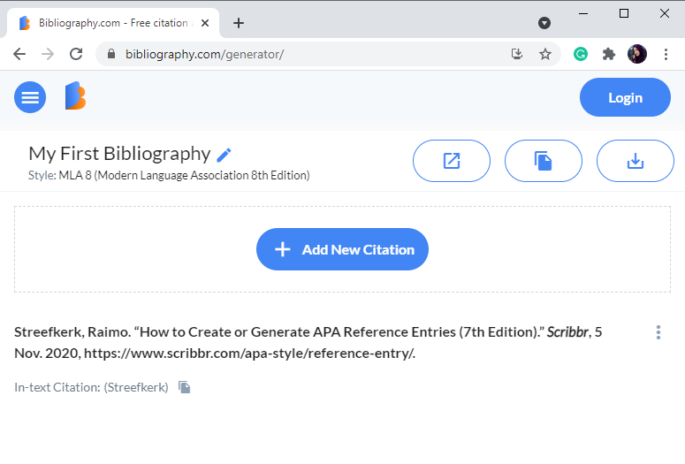Viewport: 685px width, 464px height.
Task: Copy the in-text citation (Streefkerk)
Action: (184, 387)
